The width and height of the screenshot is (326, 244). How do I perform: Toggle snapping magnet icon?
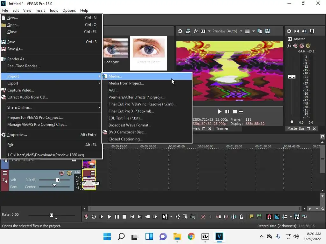(269, 217)
